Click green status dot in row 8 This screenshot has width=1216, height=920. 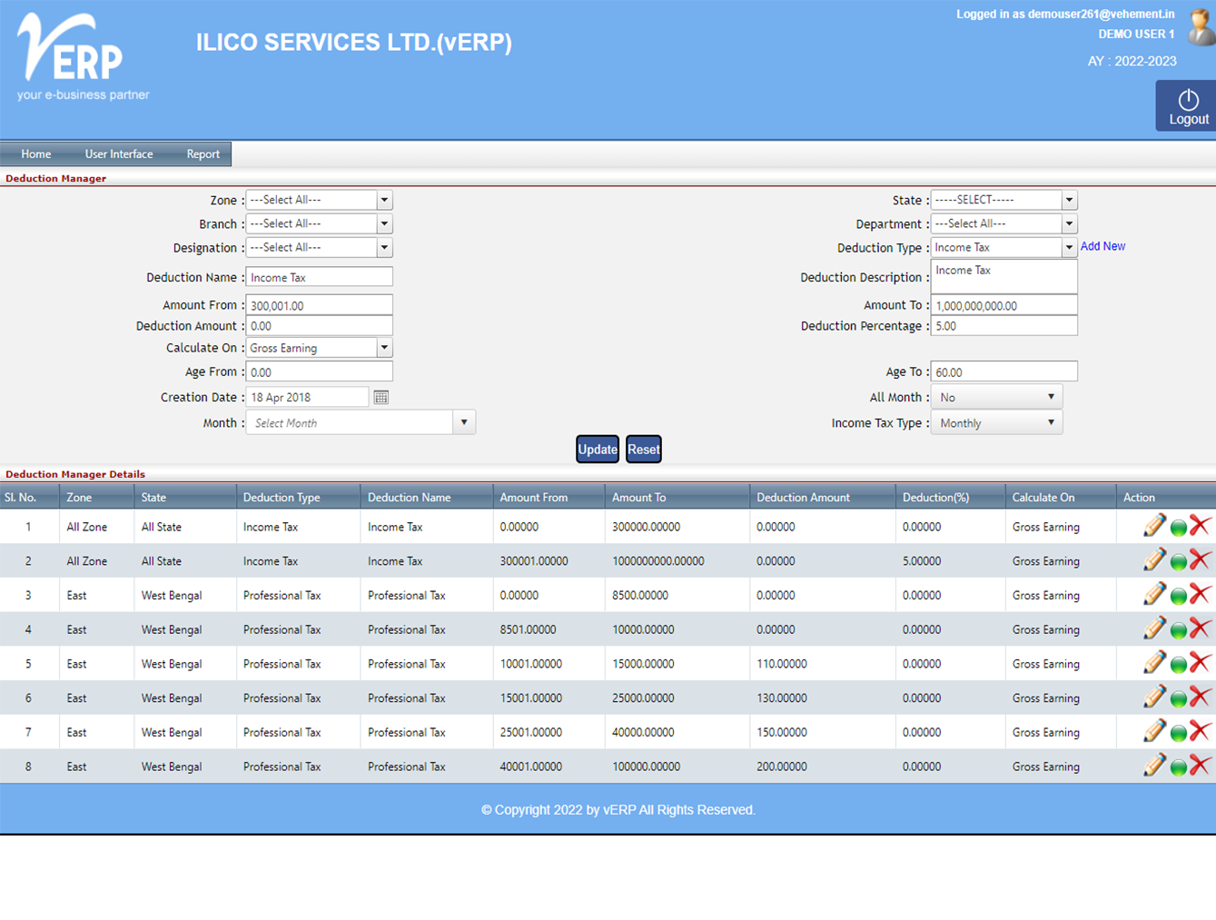1179,767
